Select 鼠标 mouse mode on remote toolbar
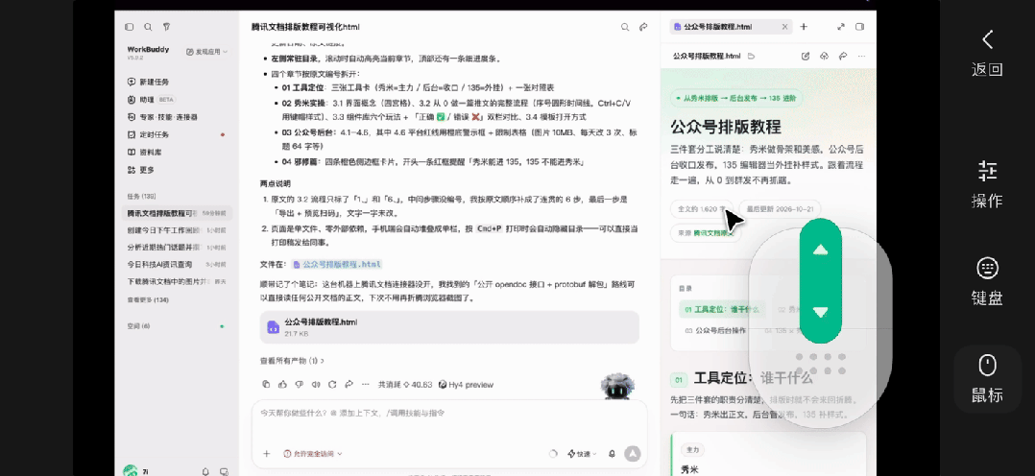This screenshot has width=1035, height=476. tap(987, 379)
